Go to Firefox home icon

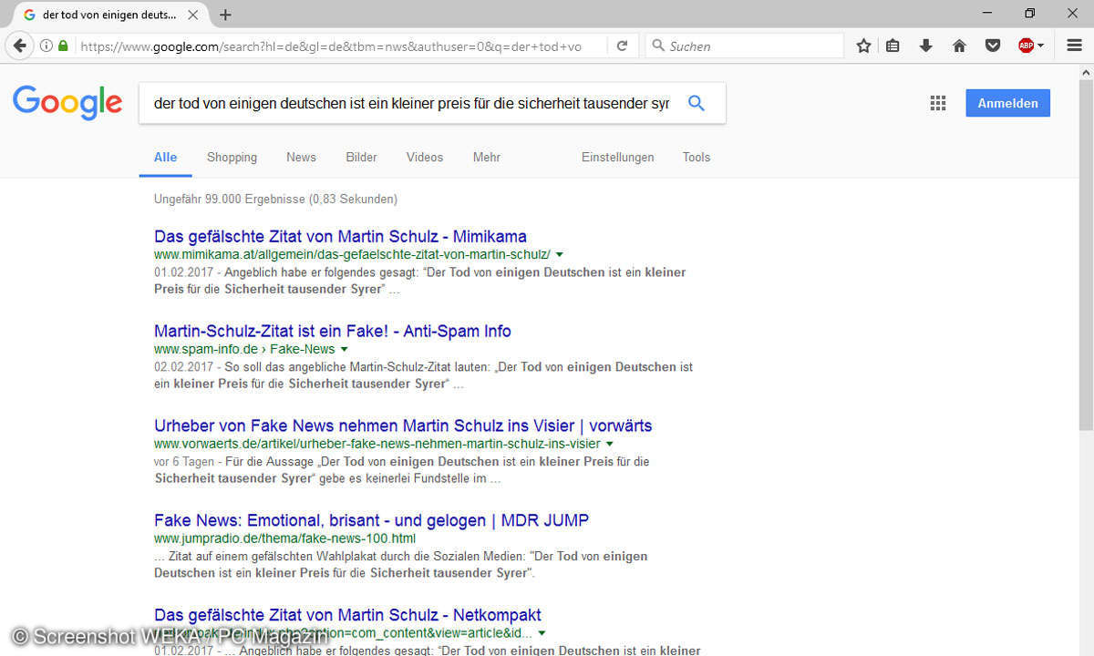point(959,46)
